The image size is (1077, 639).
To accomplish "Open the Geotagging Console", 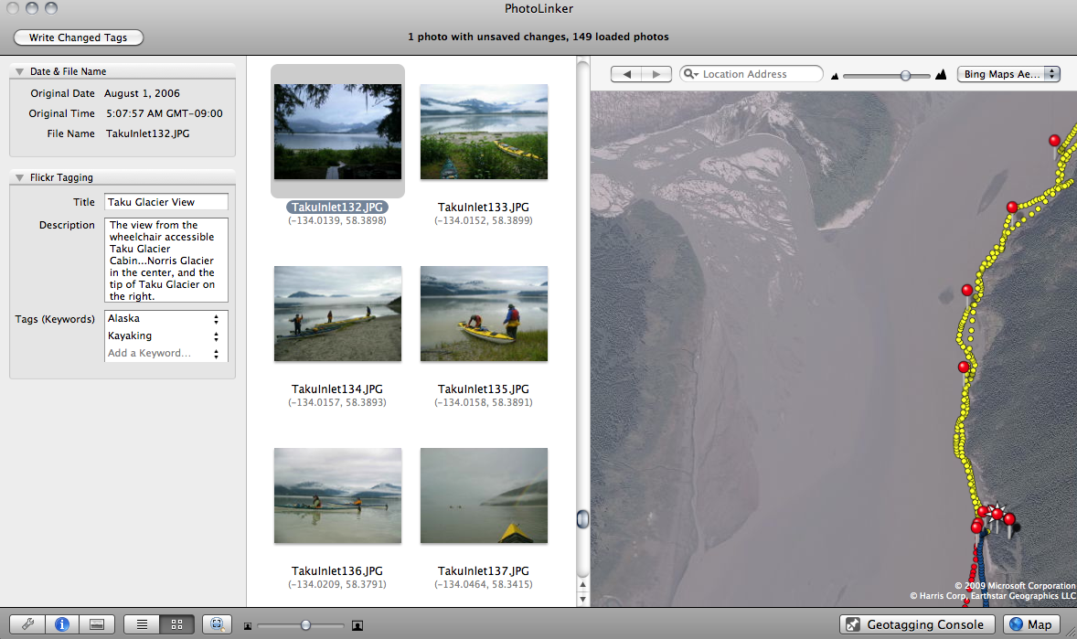I will coord(917,624).
